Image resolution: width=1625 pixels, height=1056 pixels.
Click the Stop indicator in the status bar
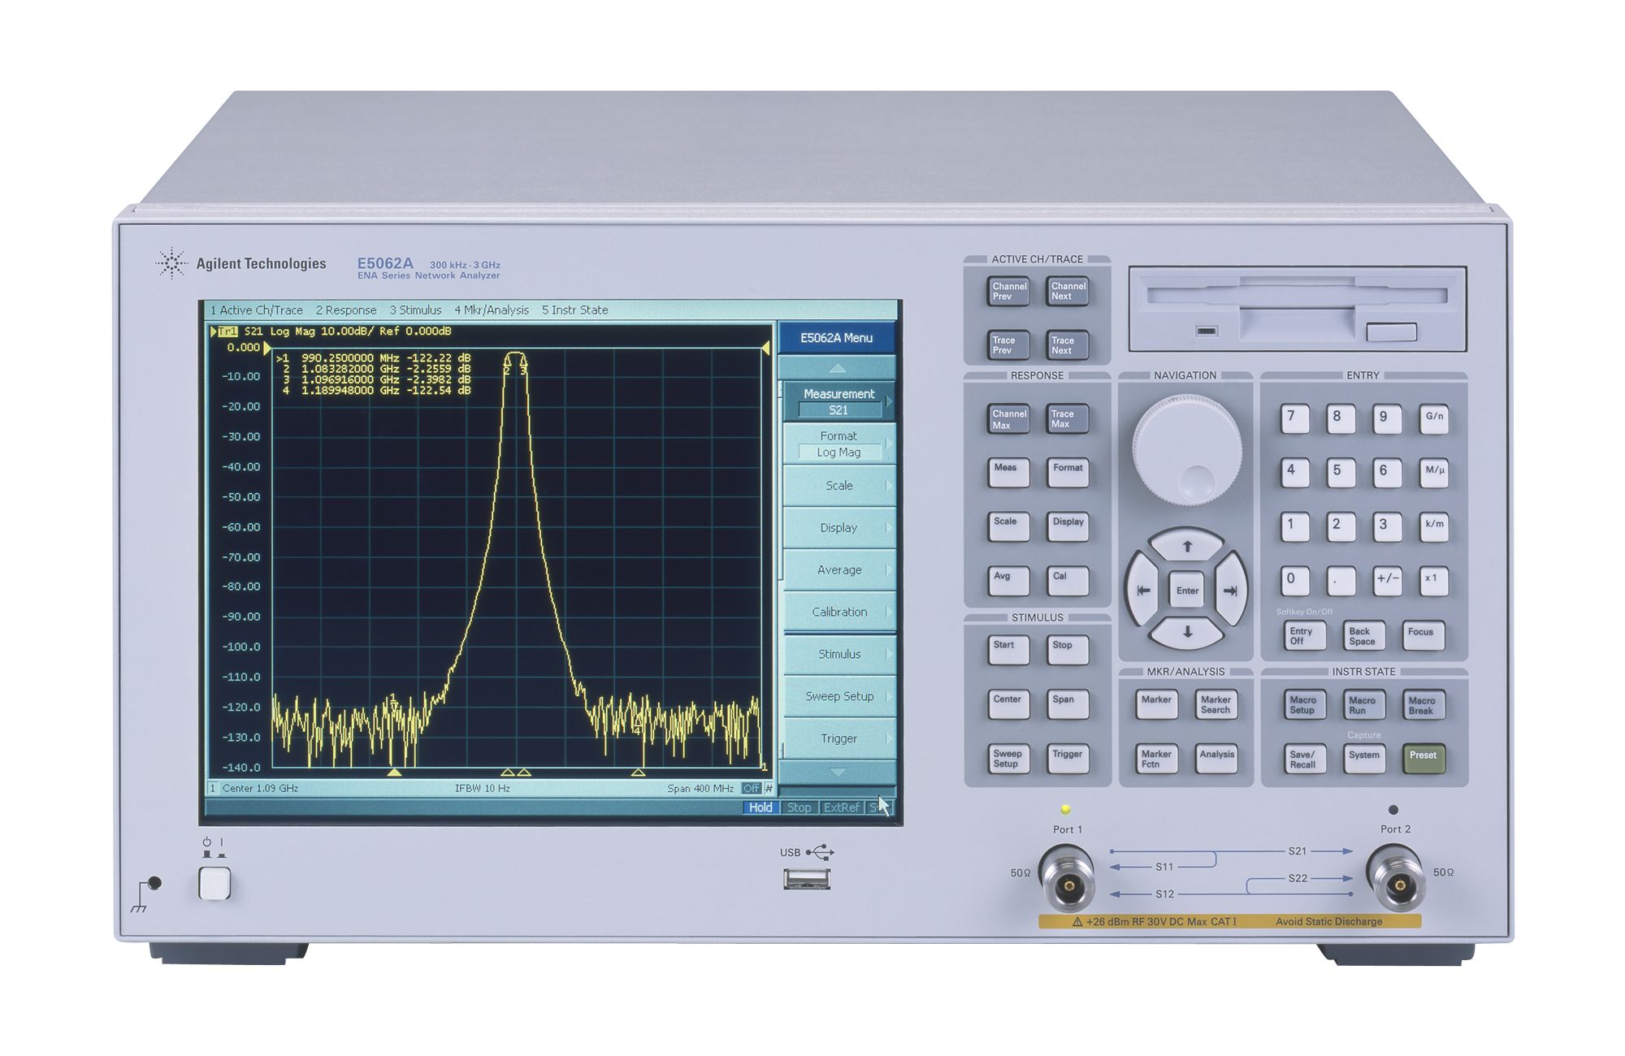point(799,807)
